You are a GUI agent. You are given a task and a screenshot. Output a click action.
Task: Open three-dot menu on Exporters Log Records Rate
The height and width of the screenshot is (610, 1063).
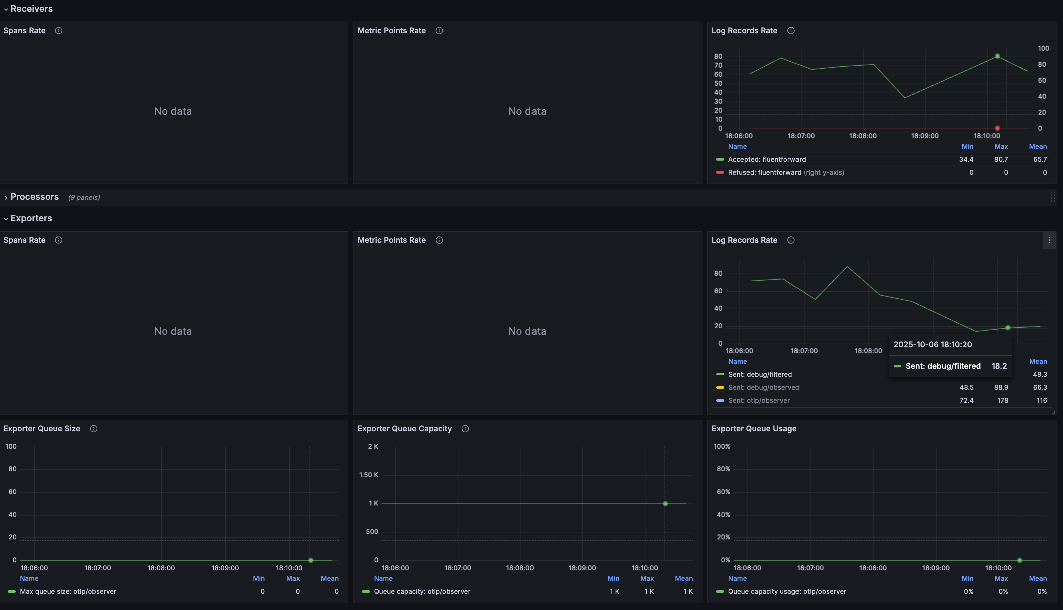1049,240
